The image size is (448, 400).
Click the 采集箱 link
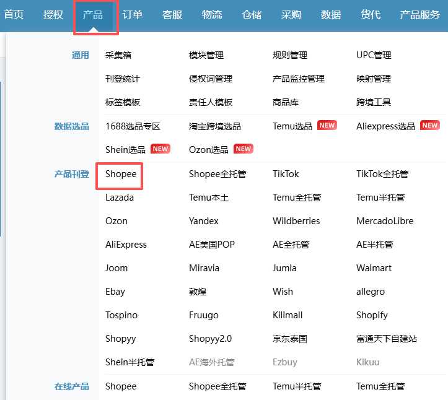[x=118, y=55]
